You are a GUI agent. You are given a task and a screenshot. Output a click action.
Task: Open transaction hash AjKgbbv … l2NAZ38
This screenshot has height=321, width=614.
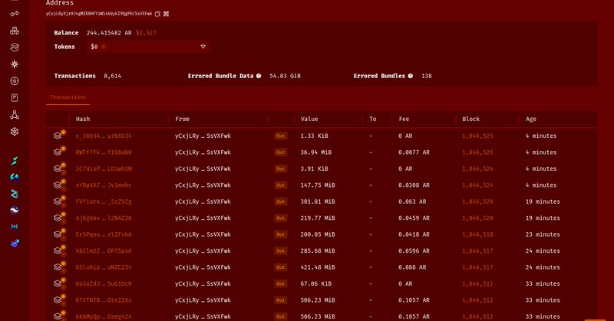104,218
